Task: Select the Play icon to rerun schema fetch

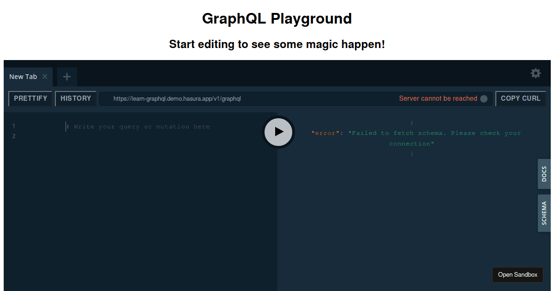Action: click(278, 132)
